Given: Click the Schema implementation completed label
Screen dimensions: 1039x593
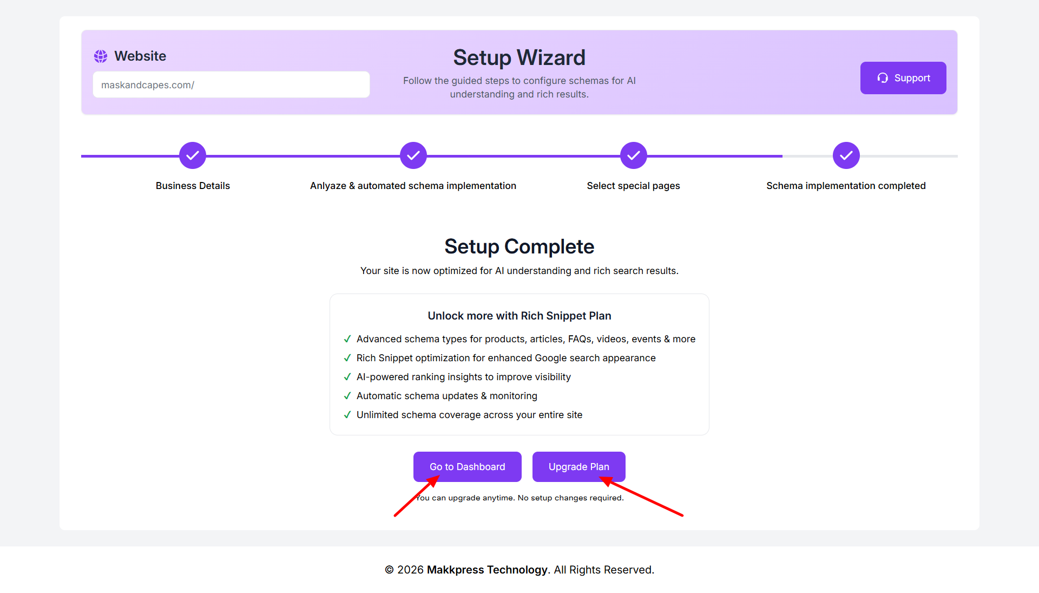Looking at the screenshot, I should (x=846, y=186).
